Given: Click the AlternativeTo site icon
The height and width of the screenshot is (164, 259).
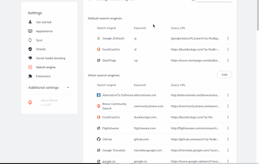Looking at the screenshot, I should tap(98, 95).
